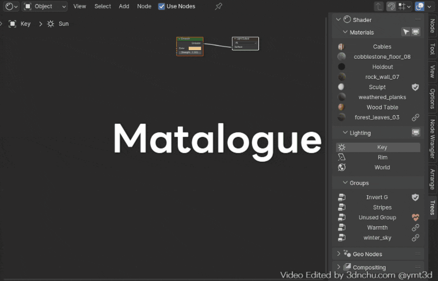Select the World entry

[x=378, y=168]
